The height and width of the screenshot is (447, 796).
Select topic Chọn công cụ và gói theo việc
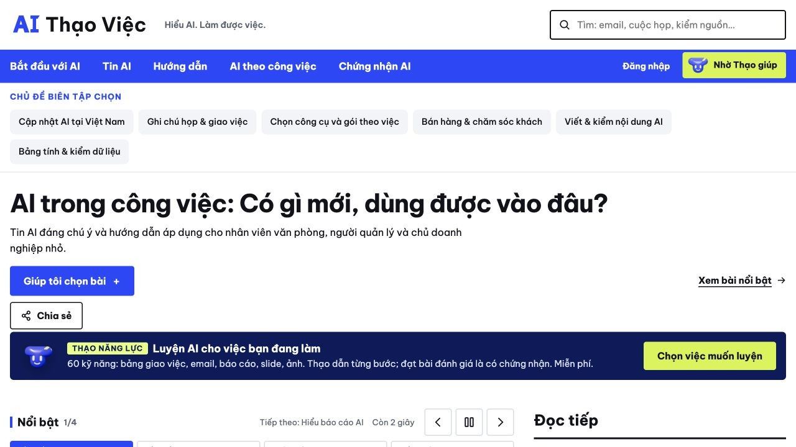[x=335, y=122]
